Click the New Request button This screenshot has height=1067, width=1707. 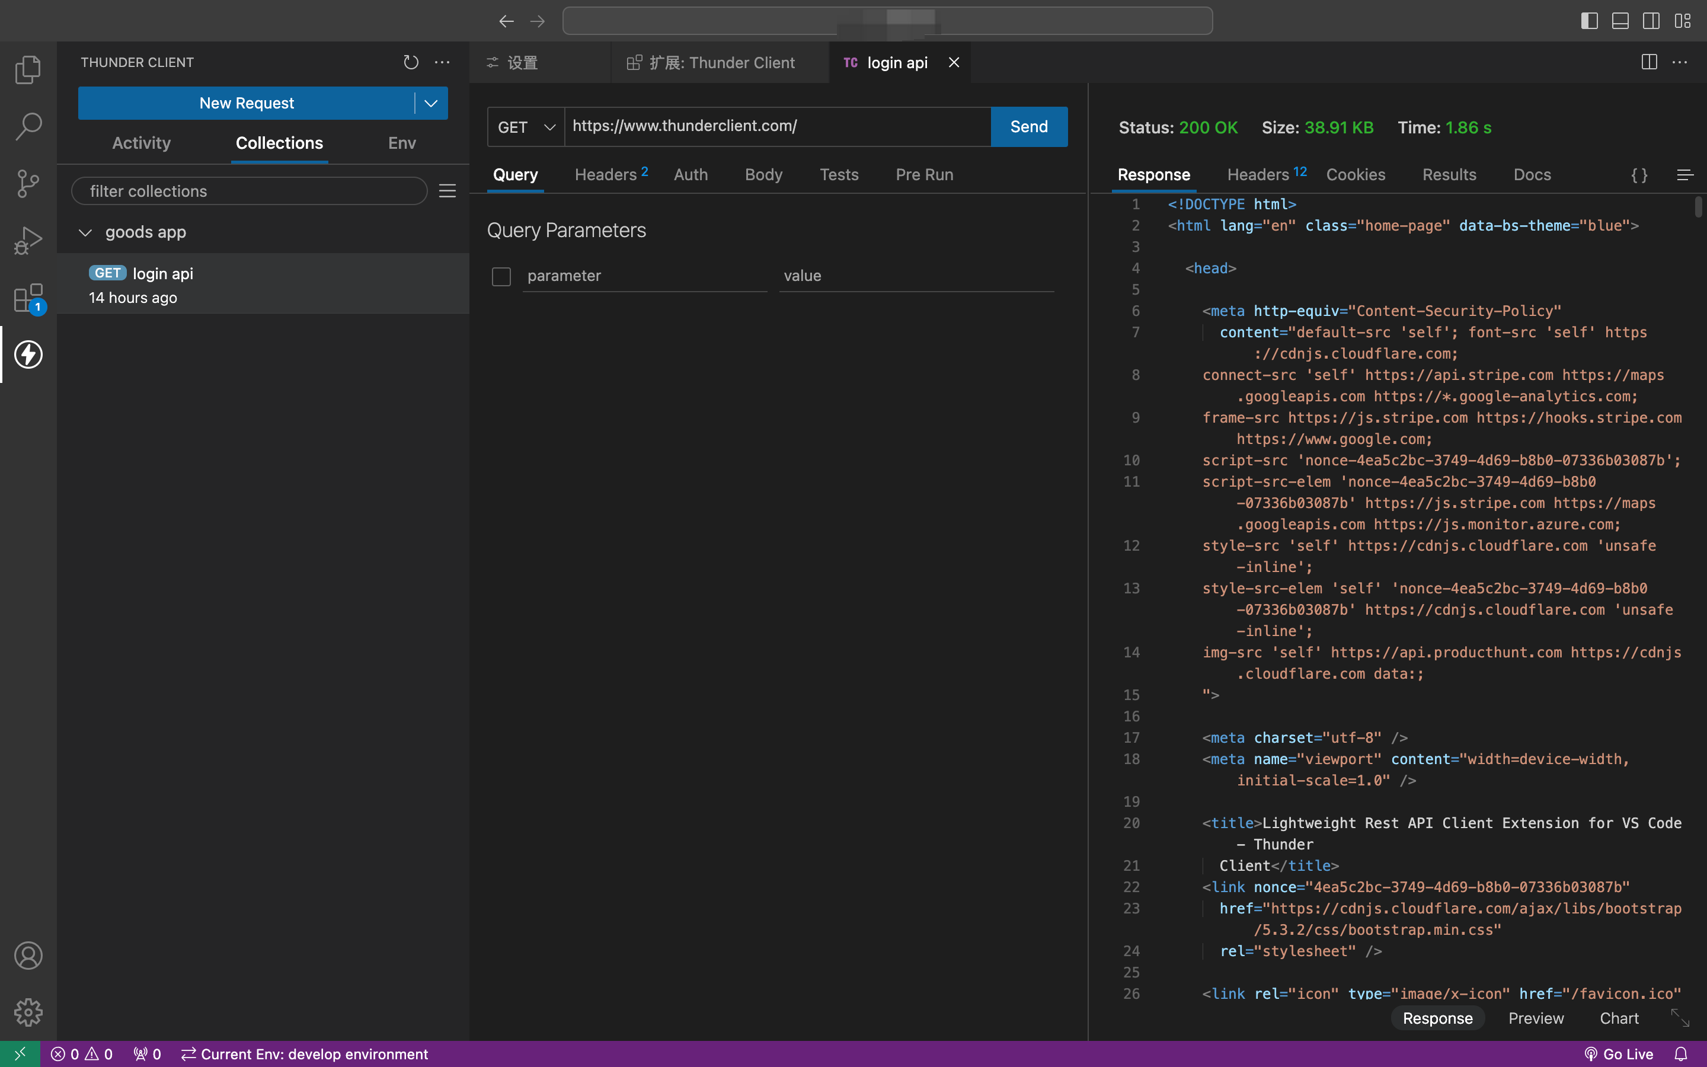(x=246, y=103)
